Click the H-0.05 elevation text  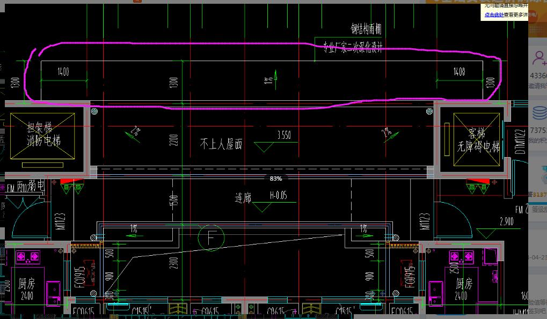(x=279, y=195)
